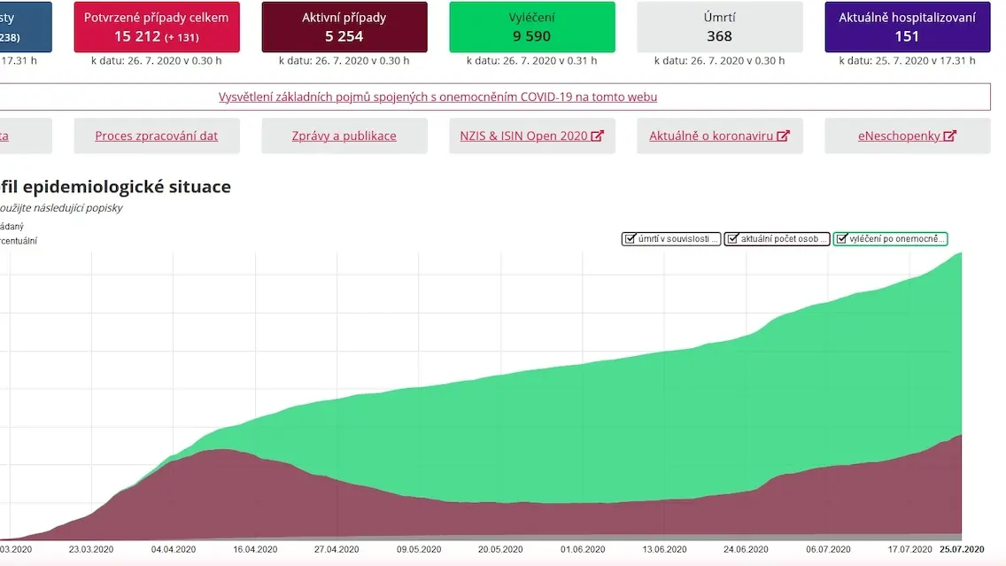Click external-link icon beside NZIS & ISIN Open 2020
The width and height of the screenshot is (1006, 566).
[597, 136]
